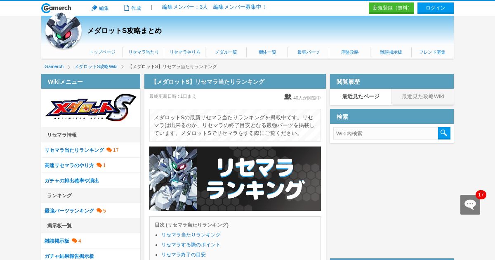Open sidebar link 高速リセマラのやり方
Image resolution: width=495 pixels, height=260 pixels.
[x=69, y=165]
